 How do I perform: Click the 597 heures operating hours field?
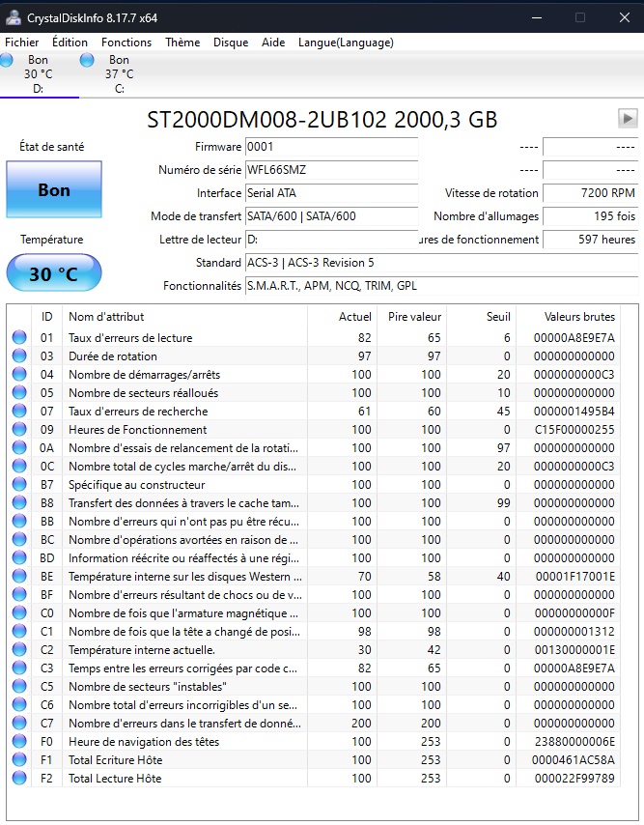click(x=590, y=240)
